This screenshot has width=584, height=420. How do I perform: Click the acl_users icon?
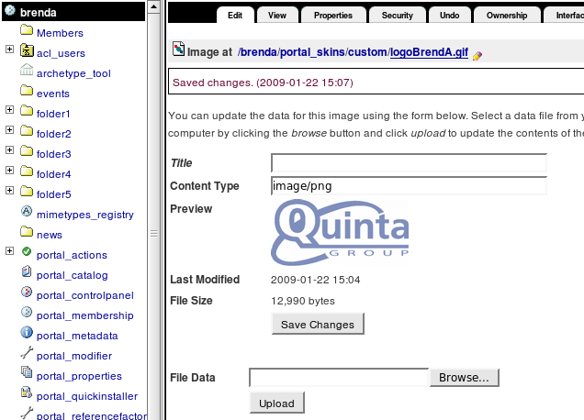(27, 52)
